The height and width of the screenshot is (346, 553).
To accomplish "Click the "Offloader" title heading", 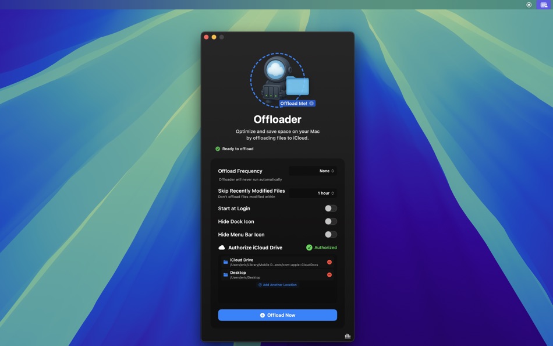I will coord(277,119).
